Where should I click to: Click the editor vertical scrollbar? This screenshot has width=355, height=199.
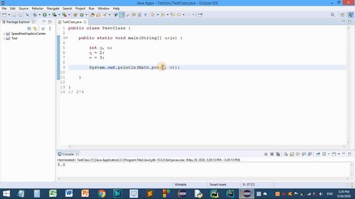[x=348, y=85]
